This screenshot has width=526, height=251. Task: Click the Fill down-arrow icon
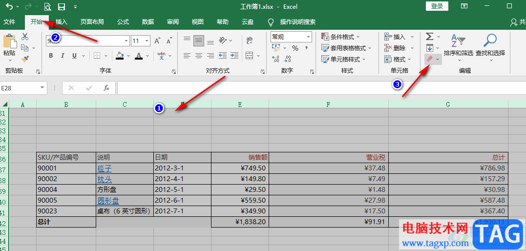[429, 48]
